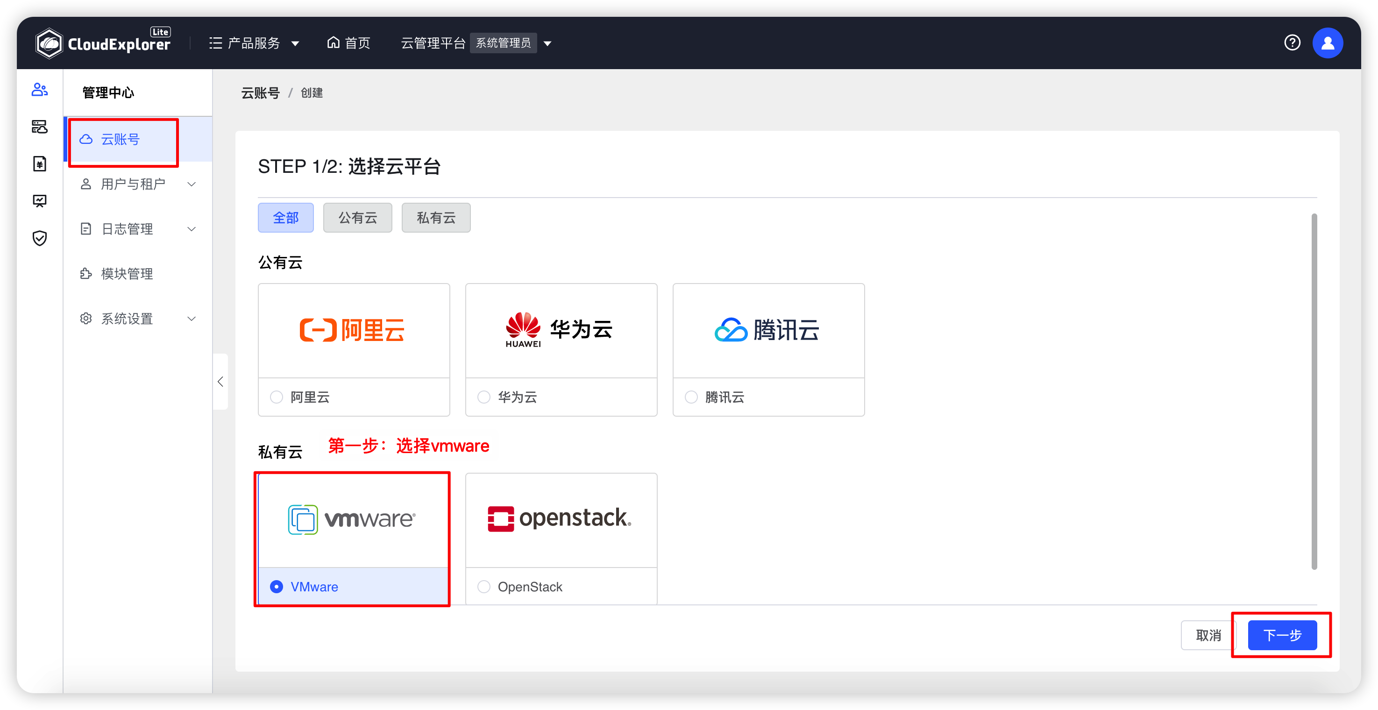Open the help question mark icon

tap(1292, 42)
